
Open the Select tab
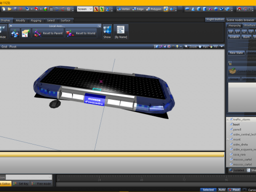pos(51,20)
